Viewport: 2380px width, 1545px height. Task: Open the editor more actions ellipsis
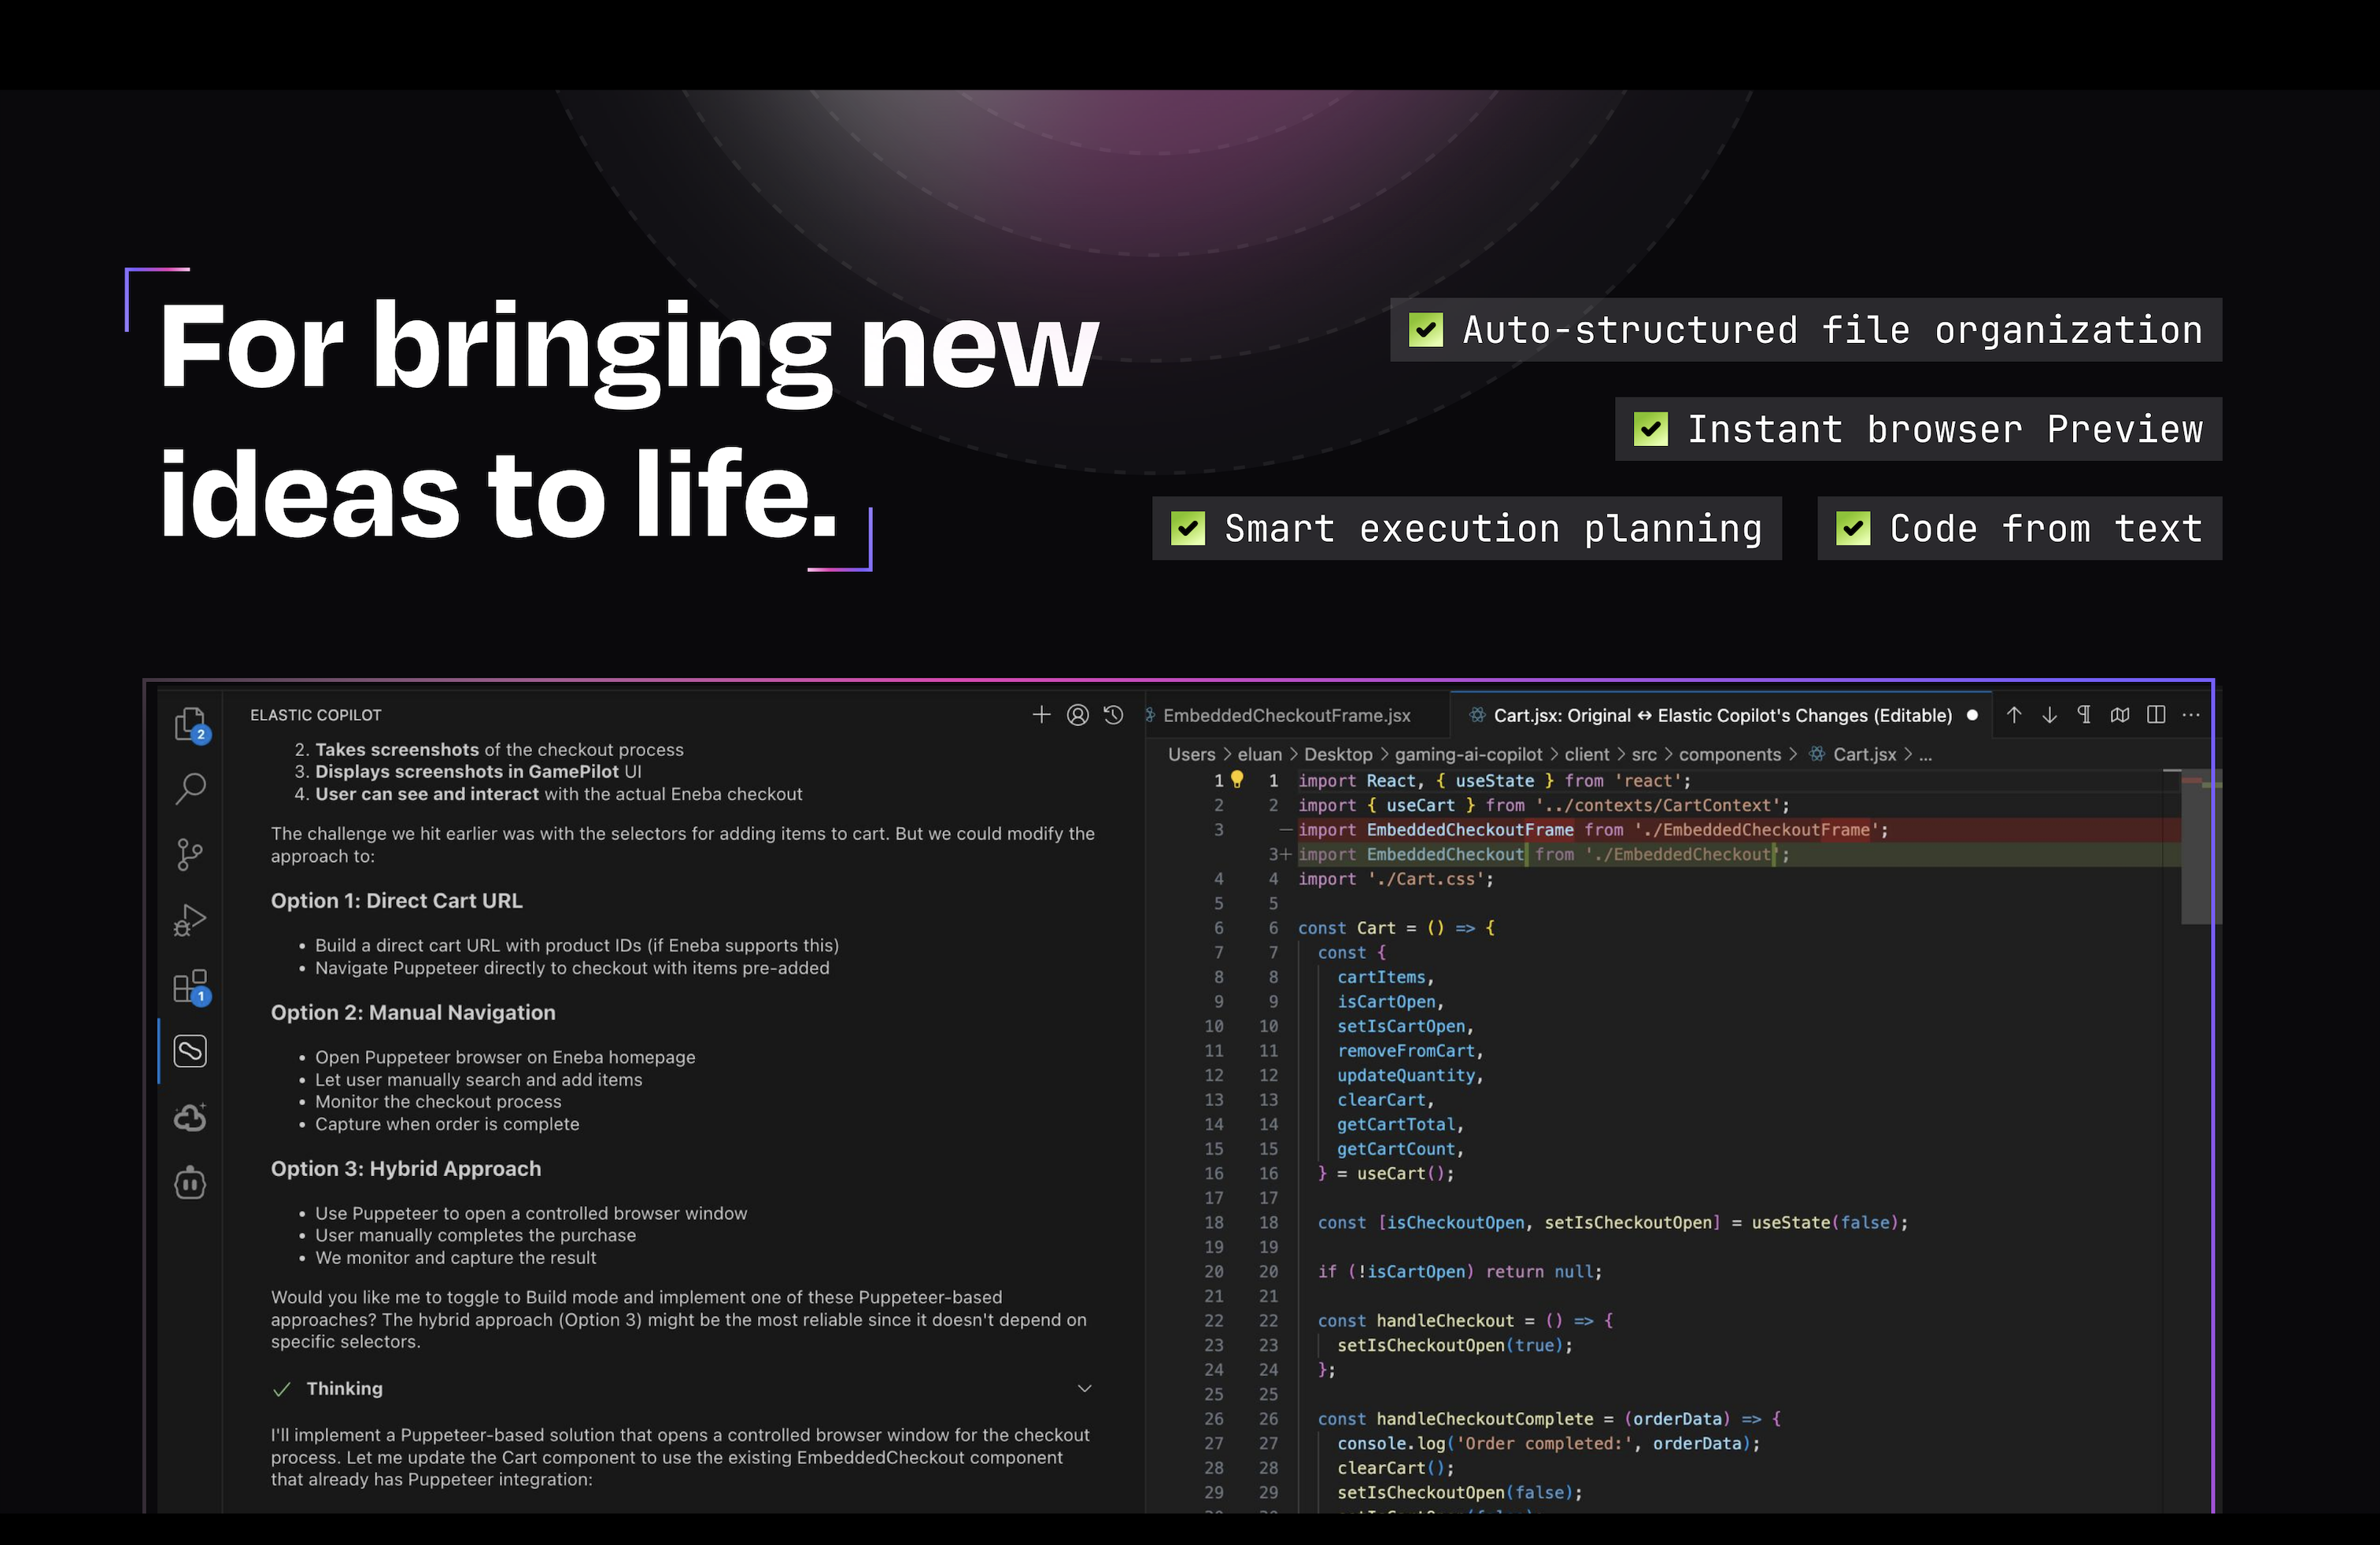pyautogui.click(x=2191, y=714)
